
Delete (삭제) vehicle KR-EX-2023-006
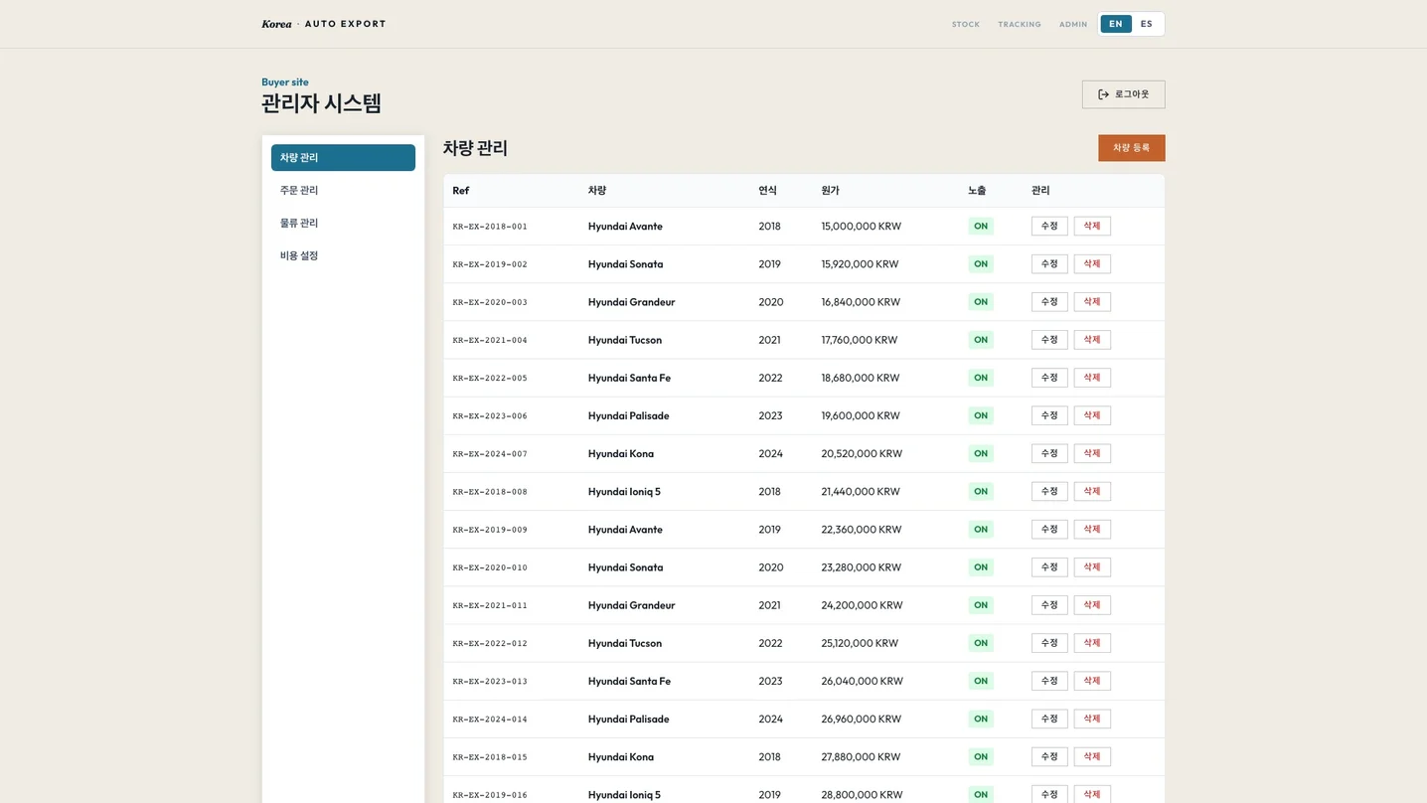(x=1092, y=415)
